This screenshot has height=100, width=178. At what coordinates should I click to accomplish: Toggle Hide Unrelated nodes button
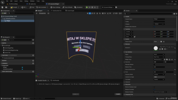click(41, 7)
